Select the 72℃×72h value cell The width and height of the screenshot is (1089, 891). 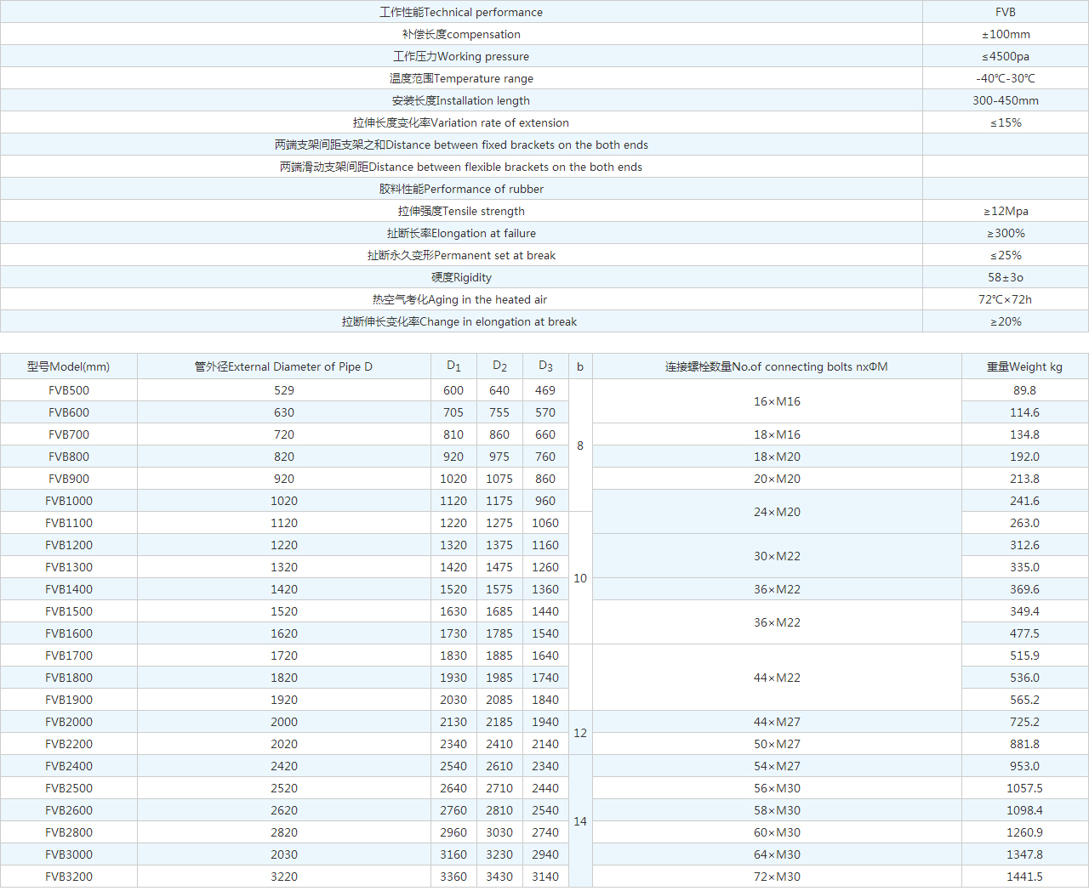click(1005, 299)
